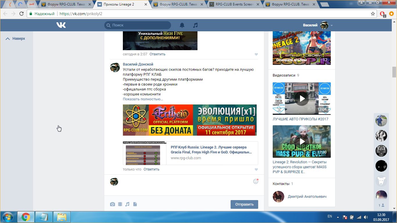Image resolution: width=397 pixels, height=223 pixels.
Task: Open the pinned RZD tab
Action: tap(32, 4)
